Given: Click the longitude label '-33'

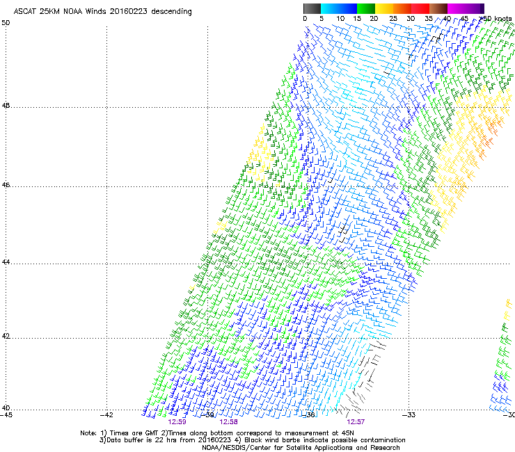Looking at the screenshot, I should 409,415.
